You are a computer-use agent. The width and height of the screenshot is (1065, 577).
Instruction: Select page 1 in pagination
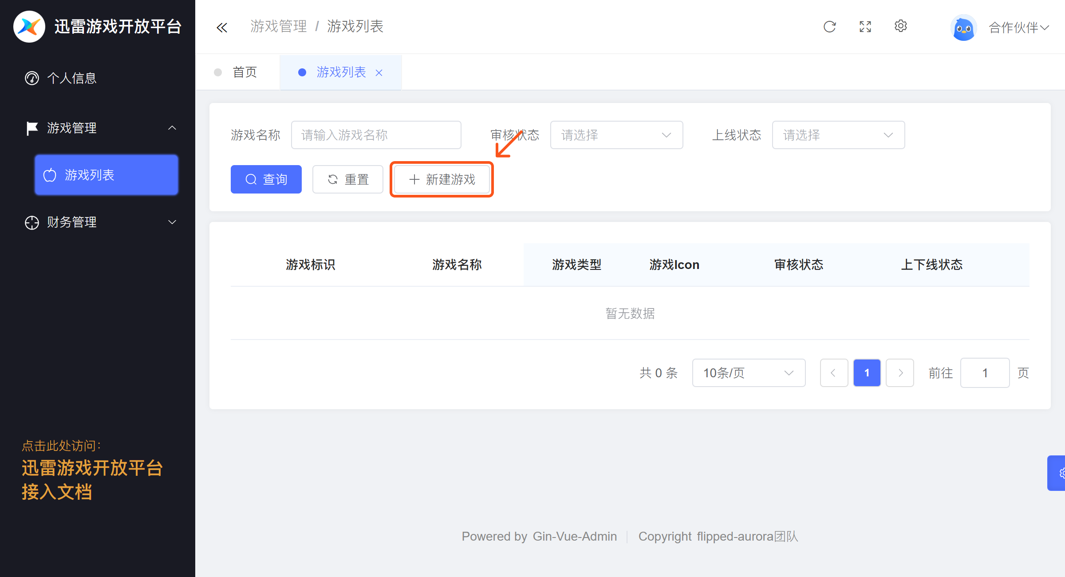point(867,373)
